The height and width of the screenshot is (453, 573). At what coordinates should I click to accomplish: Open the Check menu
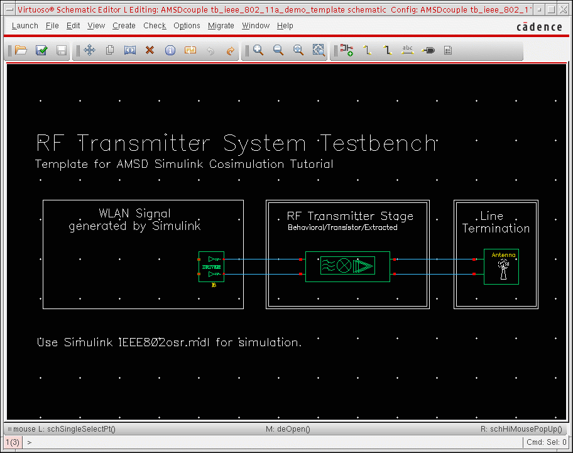pos(155,26)
